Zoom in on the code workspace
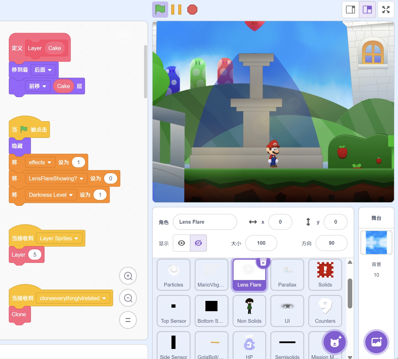 [128, 276]
